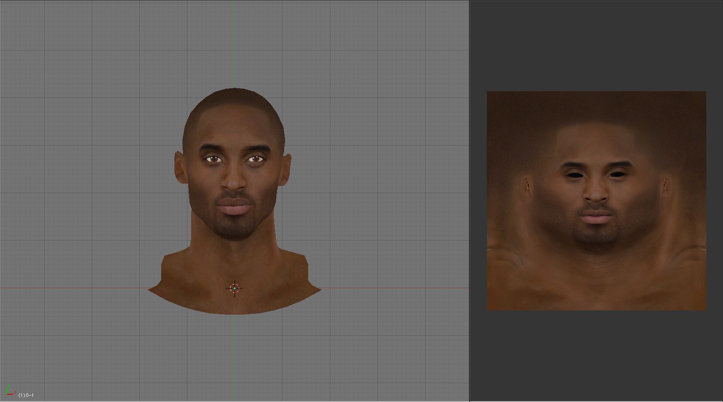723x402 pixels.
Task: Click the right-side ear in the UV texture
Action: click(666, 185)
